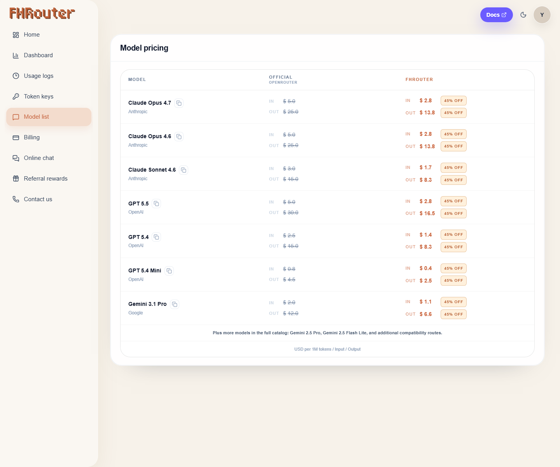Click the Contact us phone icon
The width and height of the screenshot is (560, 467).
click(x=16, y=199)
